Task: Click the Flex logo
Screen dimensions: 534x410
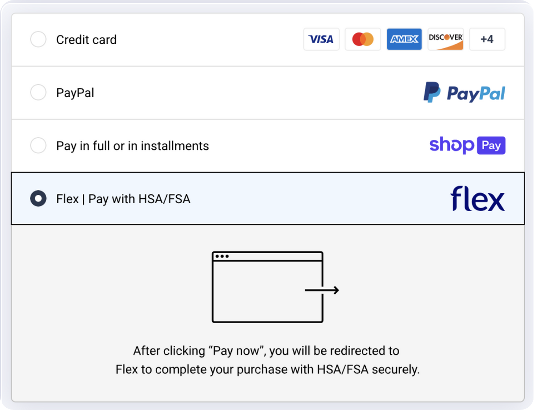Action: tap(477, 199)
